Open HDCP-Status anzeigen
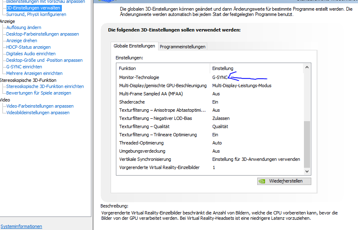Image resolution: width=358 pixels, height=230 pixels. (x=28, y=47)
